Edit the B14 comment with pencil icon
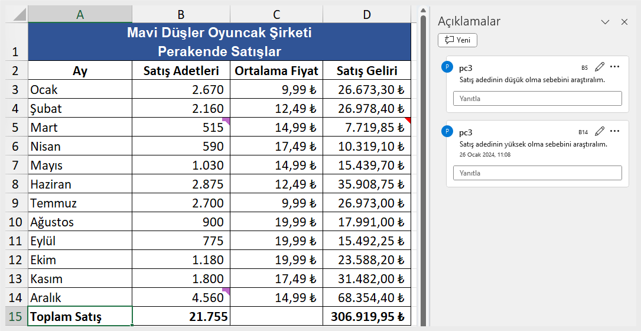This screenshot has height=331, width=641. click(599, 131)
